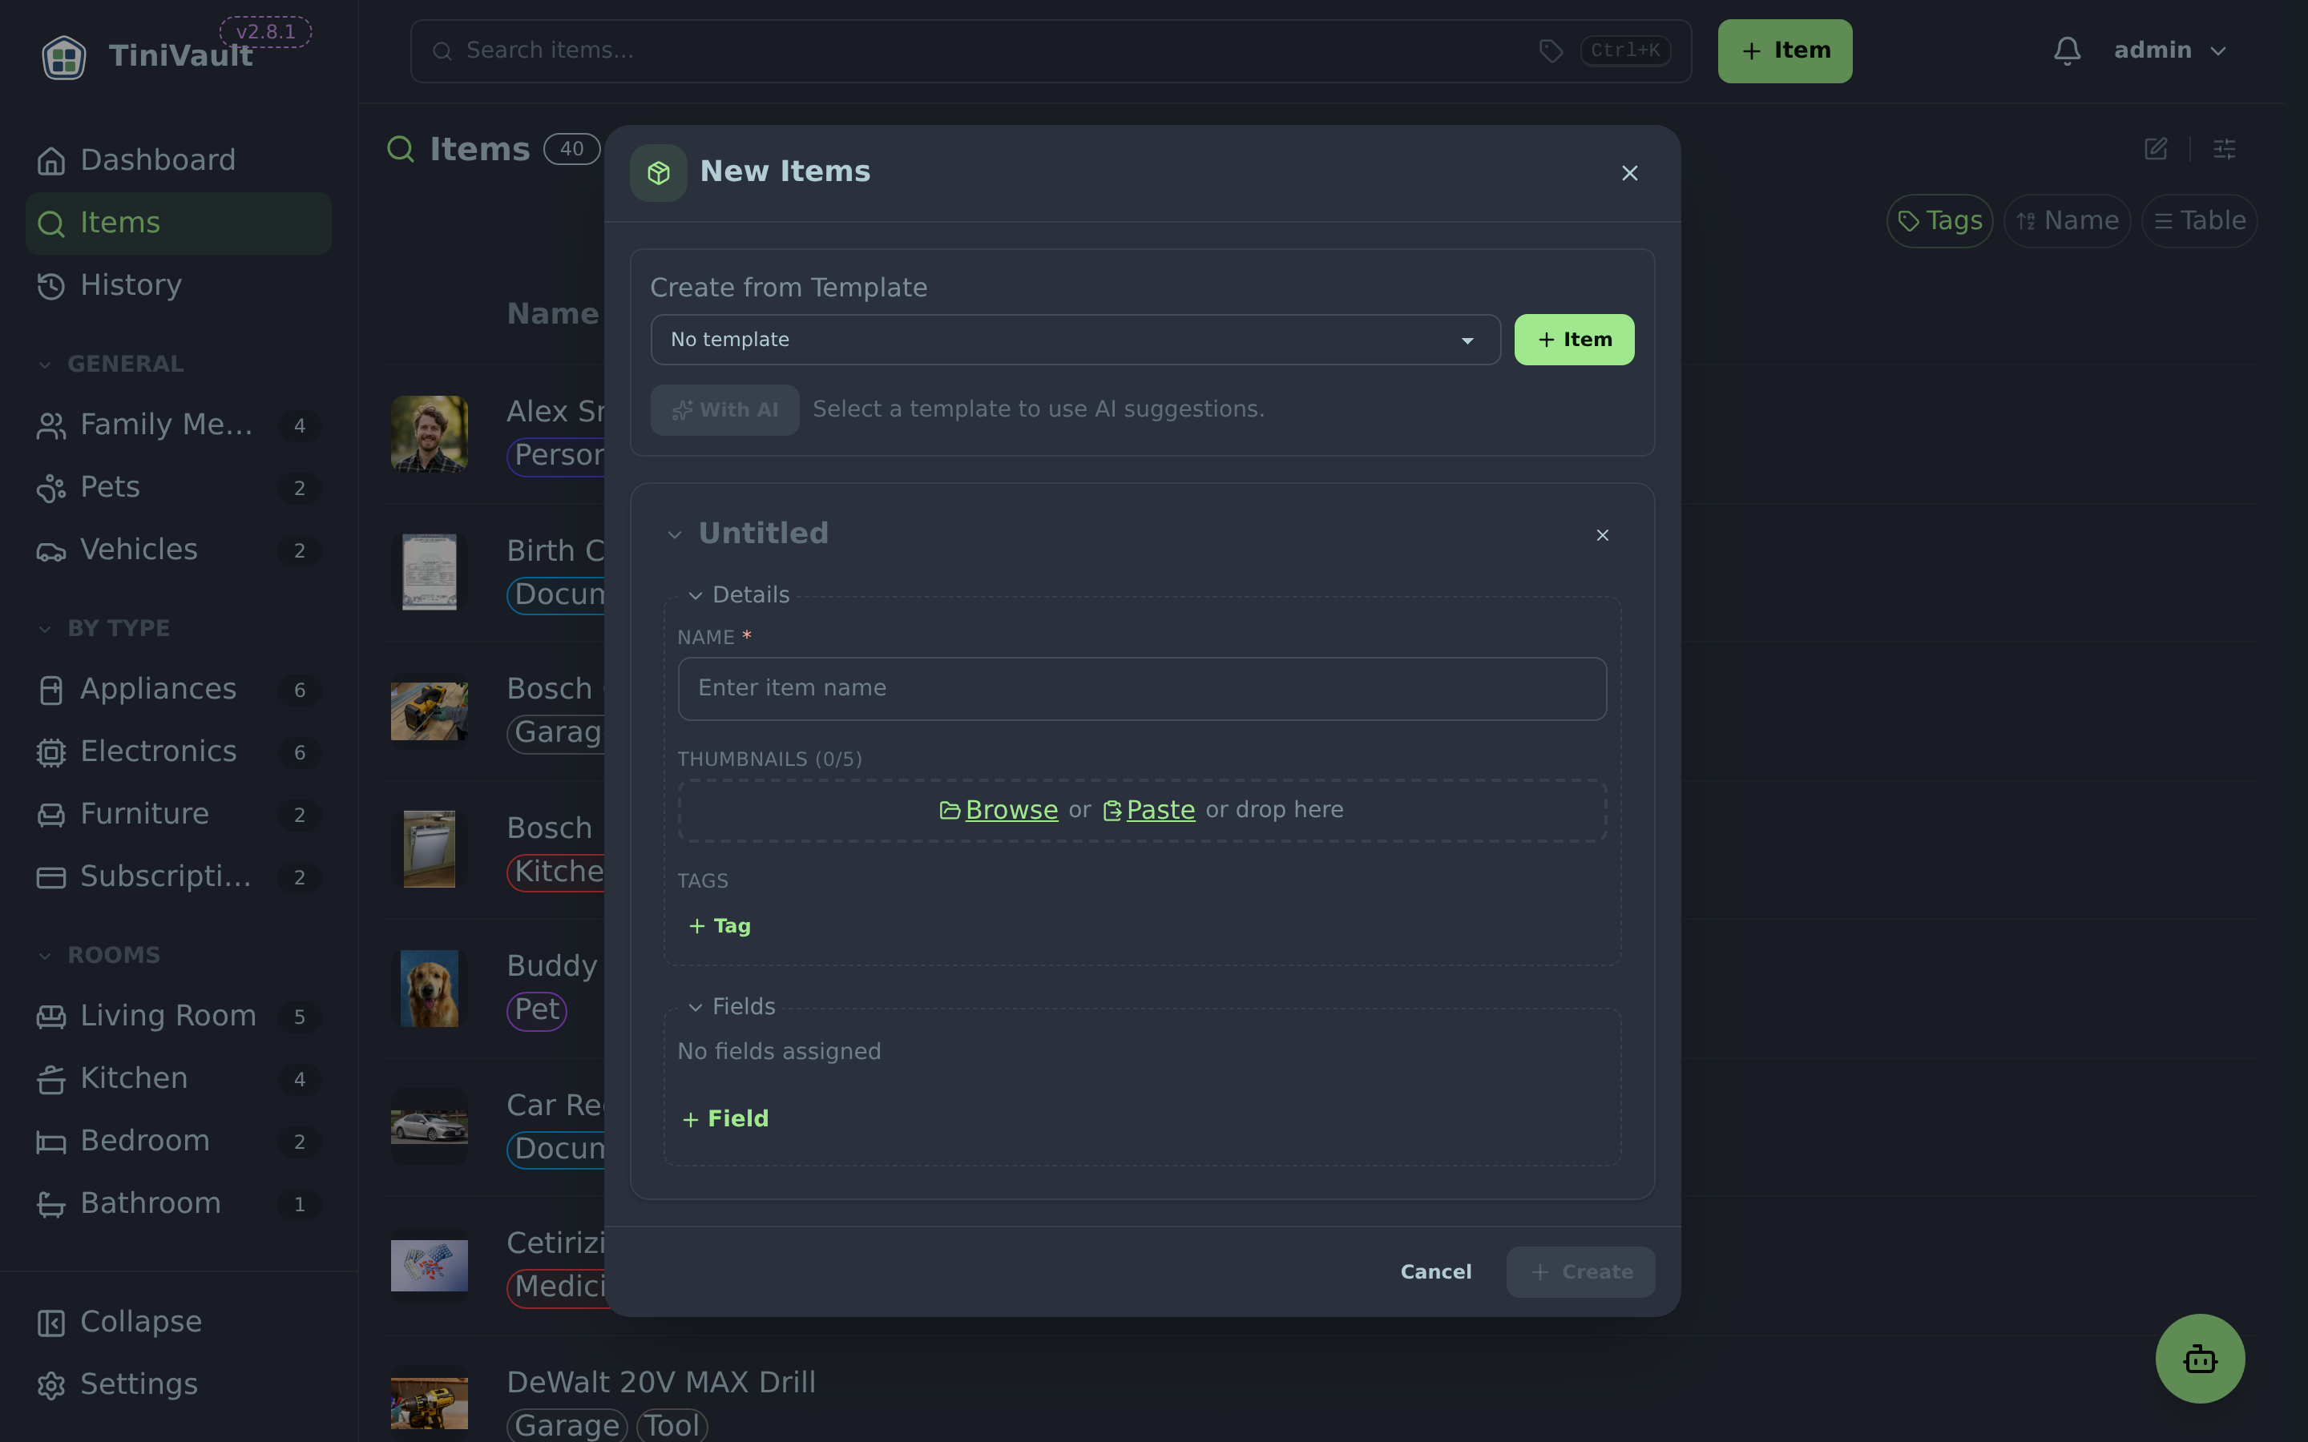Screen dimensions: 2308x1442
Task: Click the tag filter icon in search bar
Action: [x=1551, y=50]
